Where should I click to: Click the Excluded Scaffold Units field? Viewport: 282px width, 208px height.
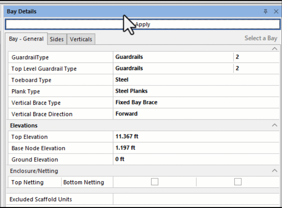[x=196, y=199]
